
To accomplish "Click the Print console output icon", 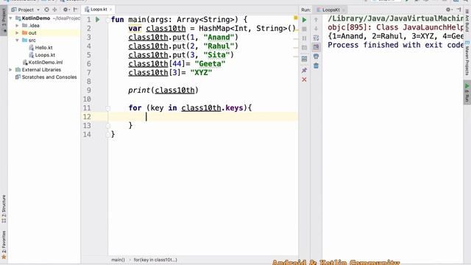I will pyautogui.click(x=316, y=57).
